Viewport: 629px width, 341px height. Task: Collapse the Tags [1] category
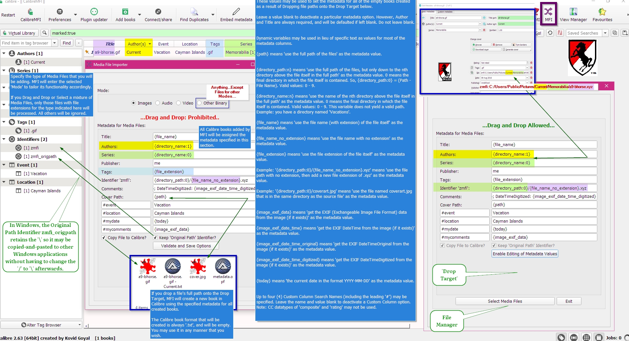(x=4, y=122)
